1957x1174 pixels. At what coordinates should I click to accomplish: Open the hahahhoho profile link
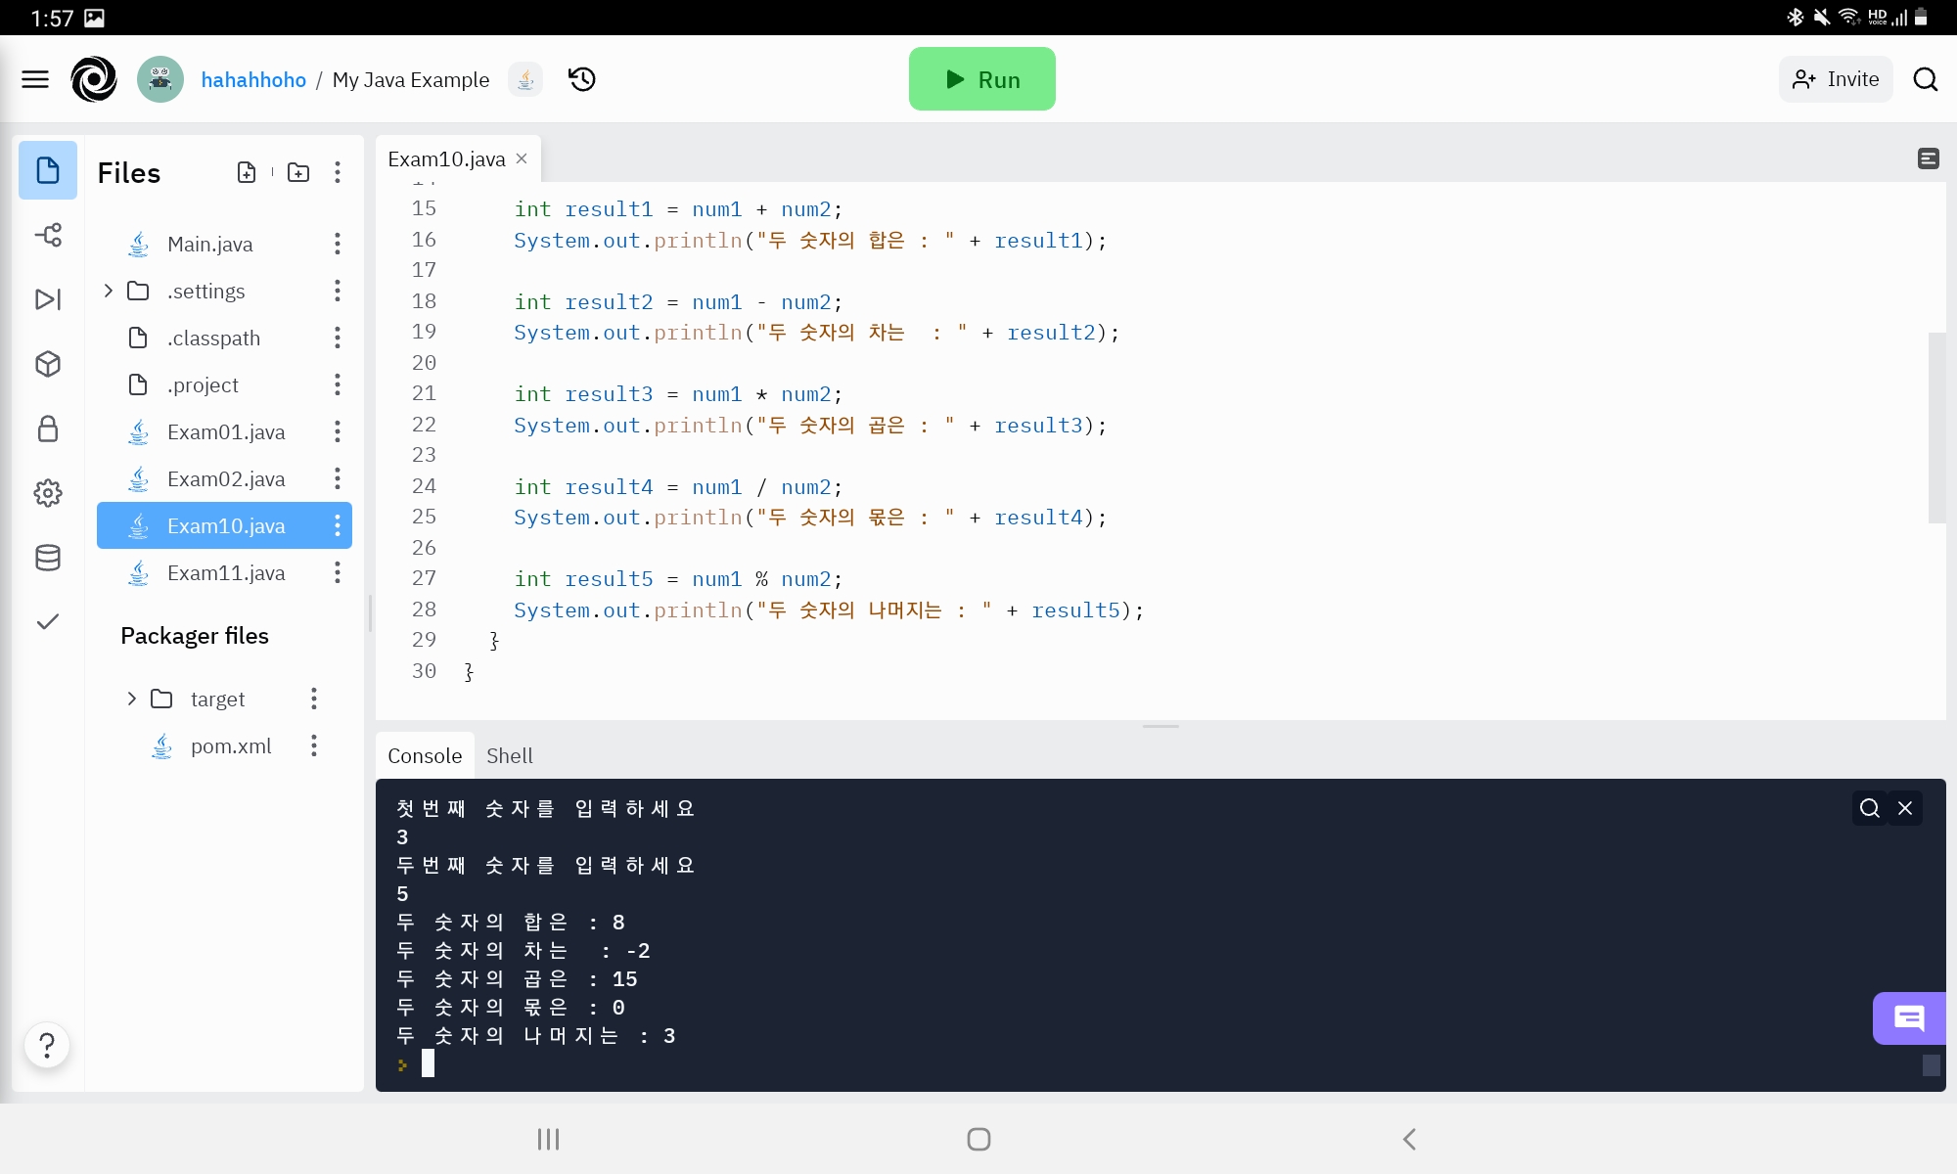pyautogui.click(x=253, y=80)
